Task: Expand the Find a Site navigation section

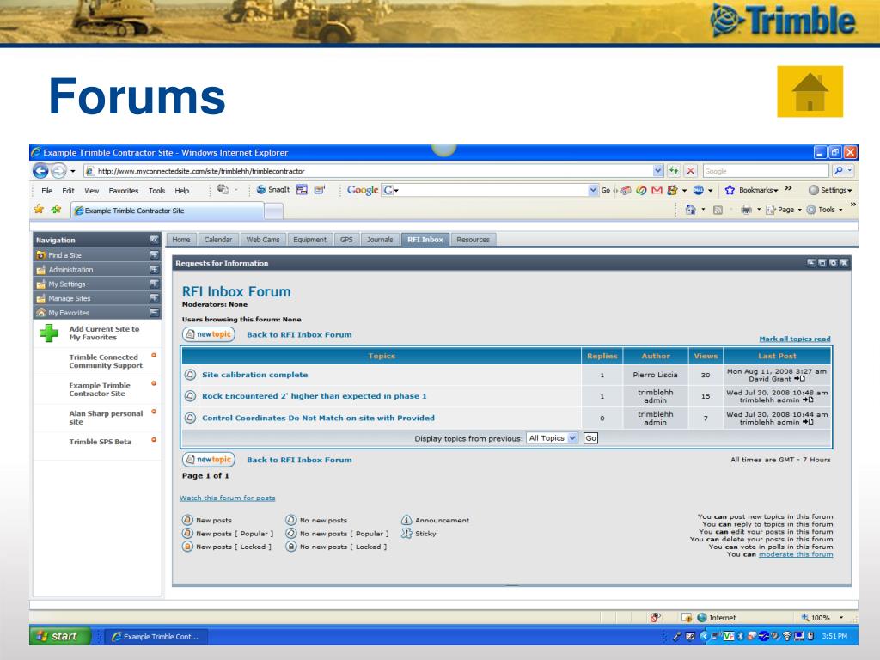Action: (155, 254)
